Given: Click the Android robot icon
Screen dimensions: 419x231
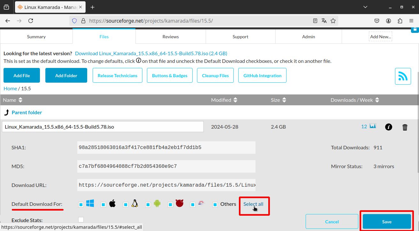Looking at the screenshot, I should coord(157,204).
